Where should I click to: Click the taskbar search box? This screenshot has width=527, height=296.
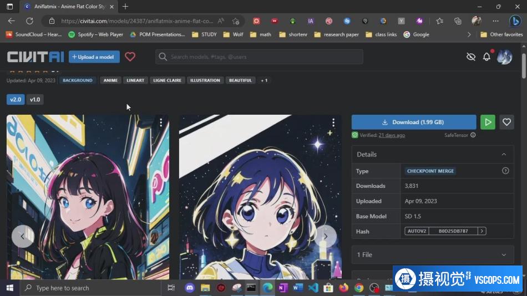tap(91, 288)
